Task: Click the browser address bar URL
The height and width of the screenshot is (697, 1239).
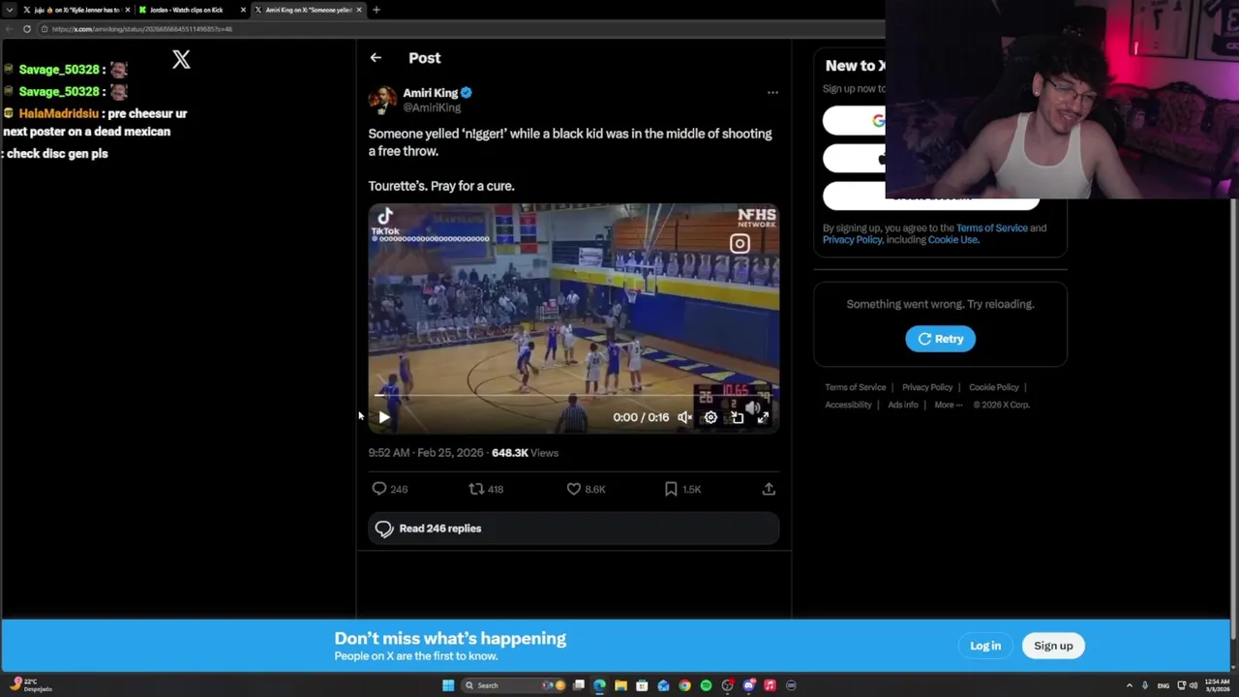Action: point(141,29)
